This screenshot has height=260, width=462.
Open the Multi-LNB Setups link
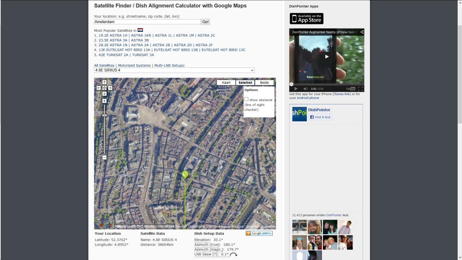pos(170,65)
